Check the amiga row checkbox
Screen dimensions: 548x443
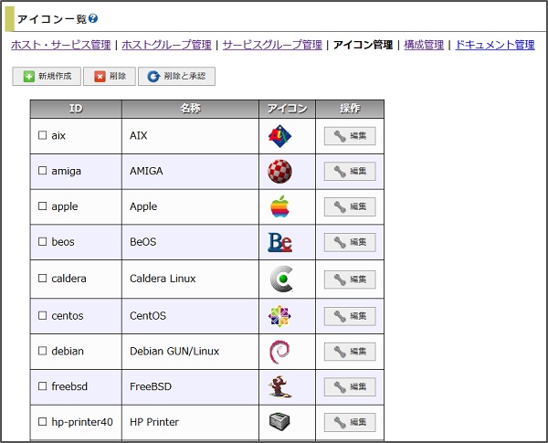42,171
